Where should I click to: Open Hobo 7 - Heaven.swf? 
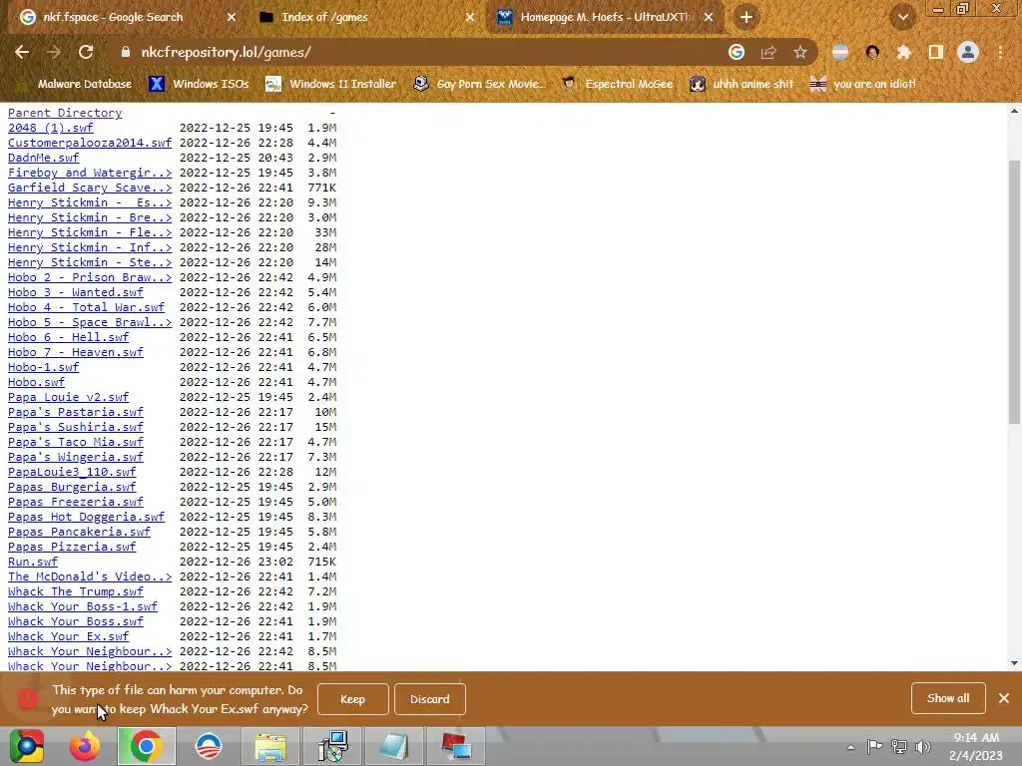(75, 352)
